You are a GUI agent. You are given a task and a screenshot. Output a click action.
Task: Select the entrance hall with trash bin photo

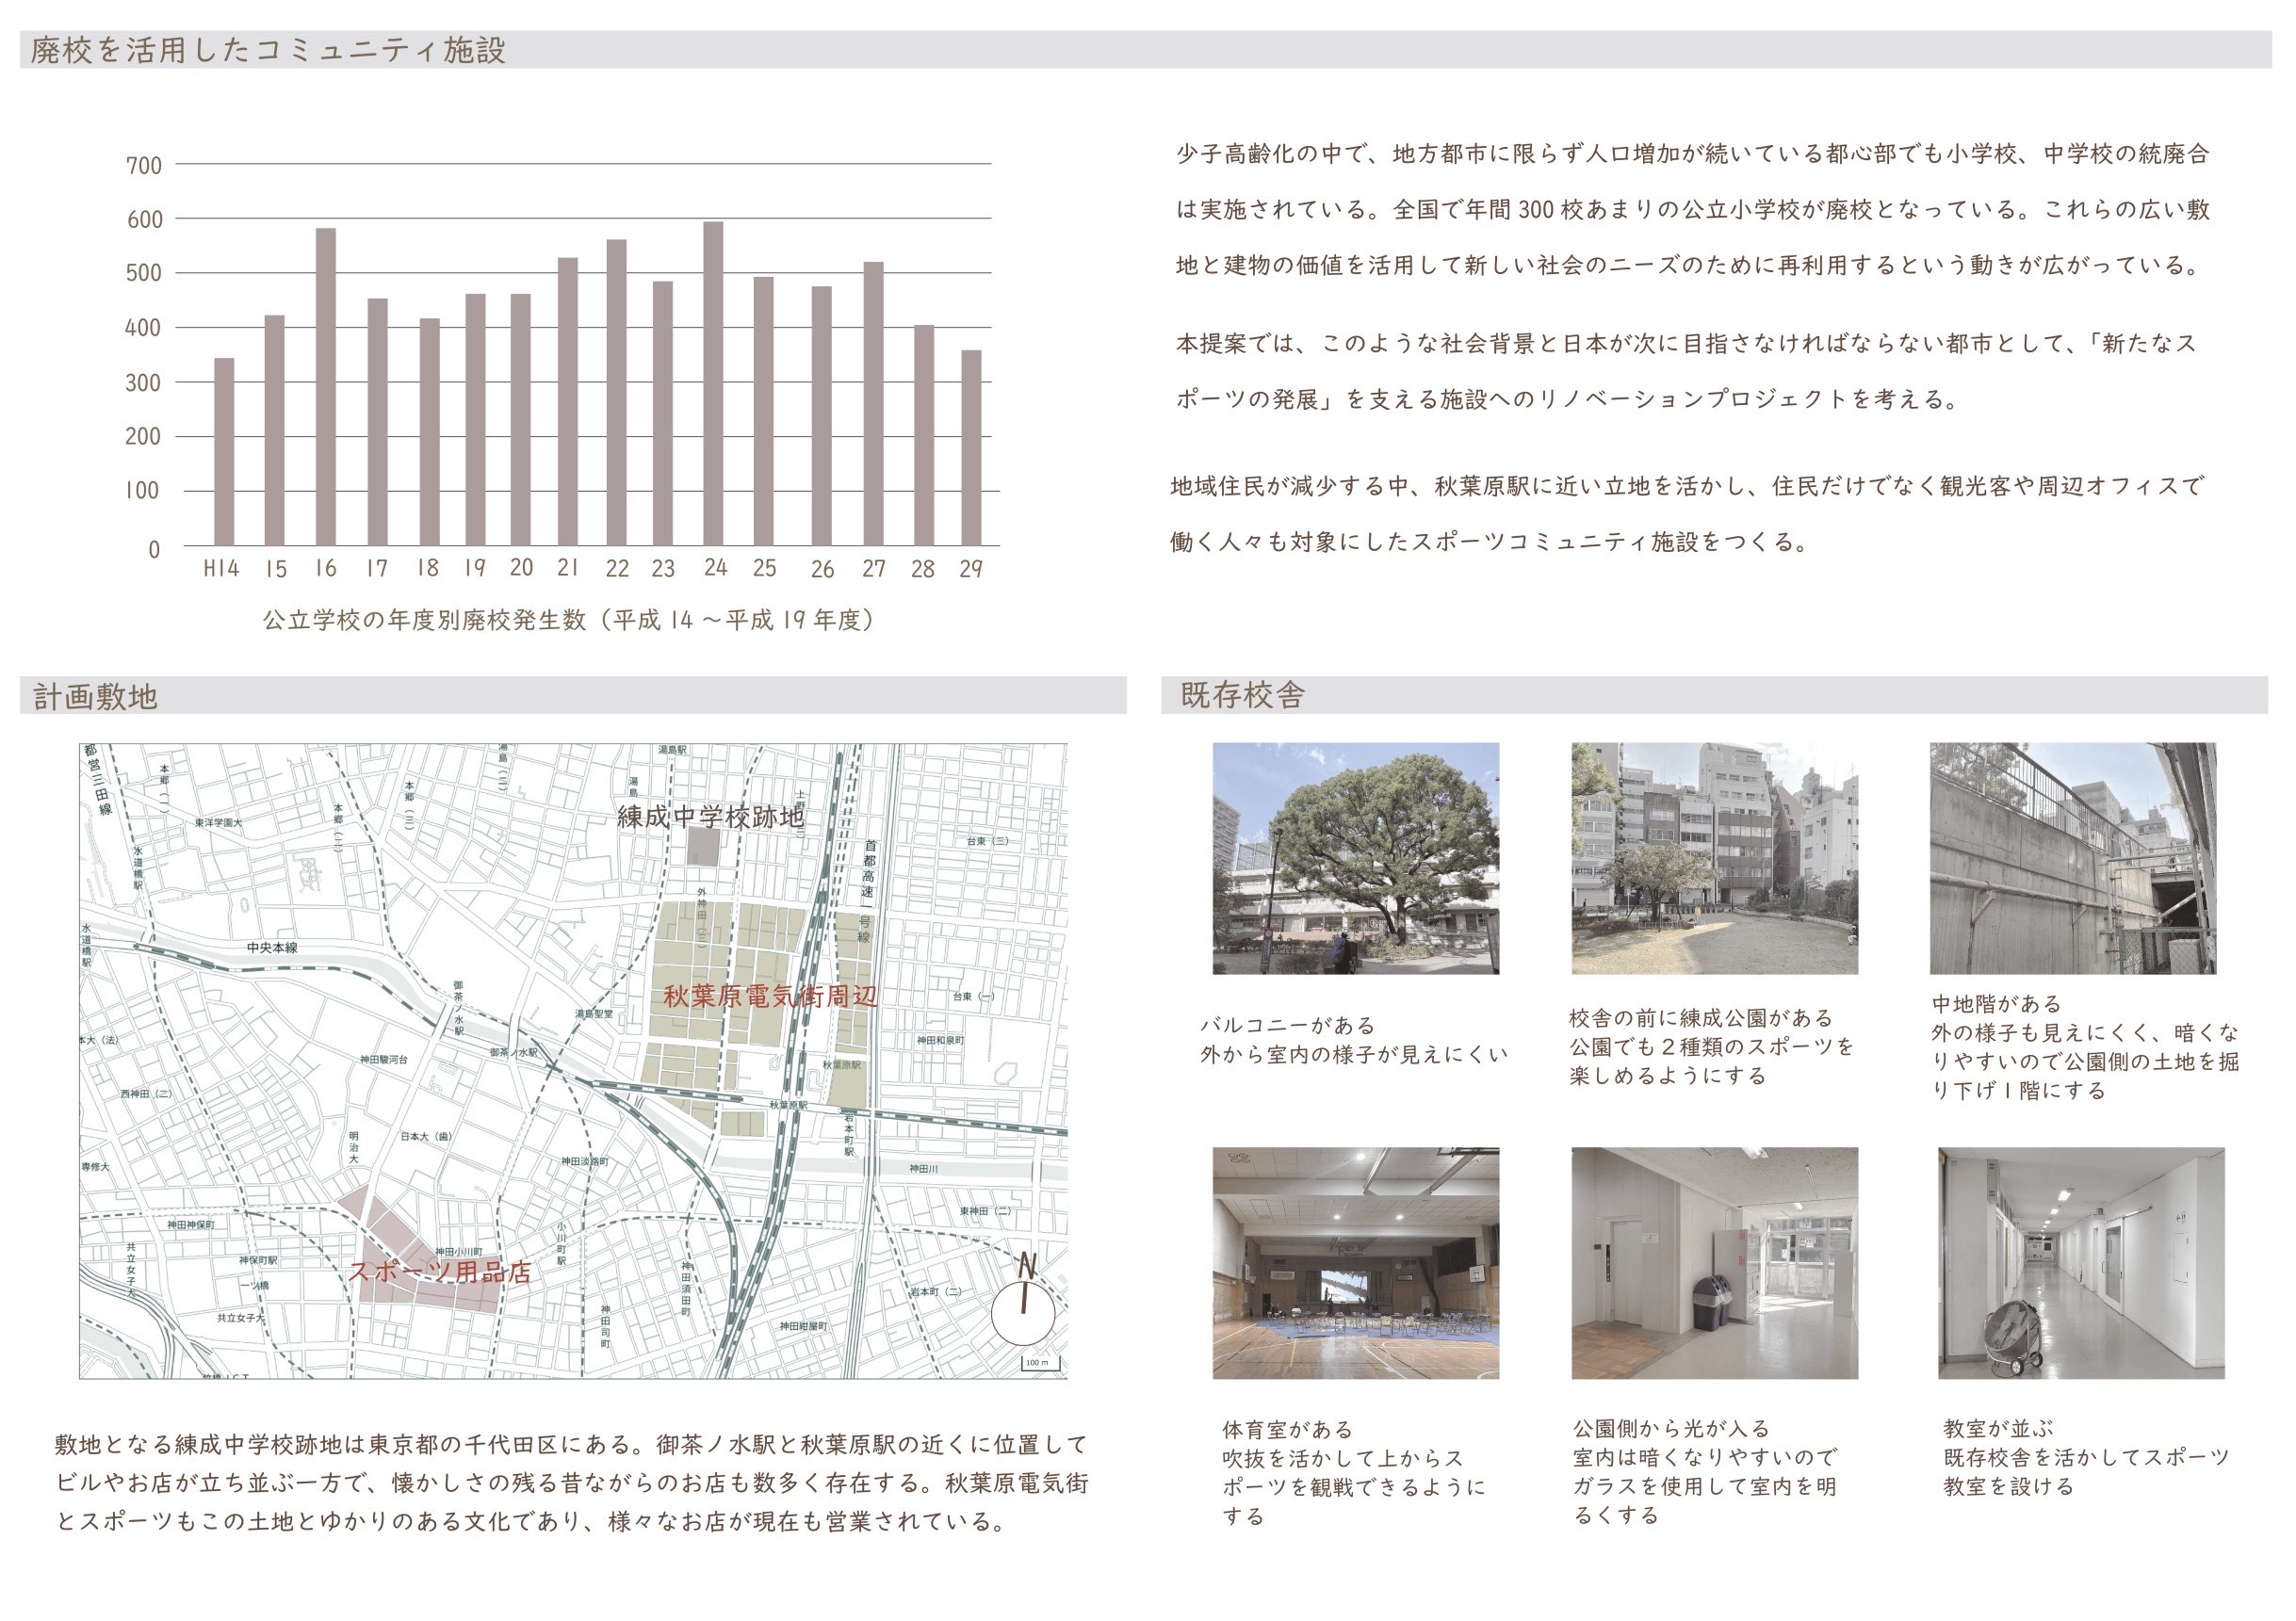click(x=1714, y=1262)
